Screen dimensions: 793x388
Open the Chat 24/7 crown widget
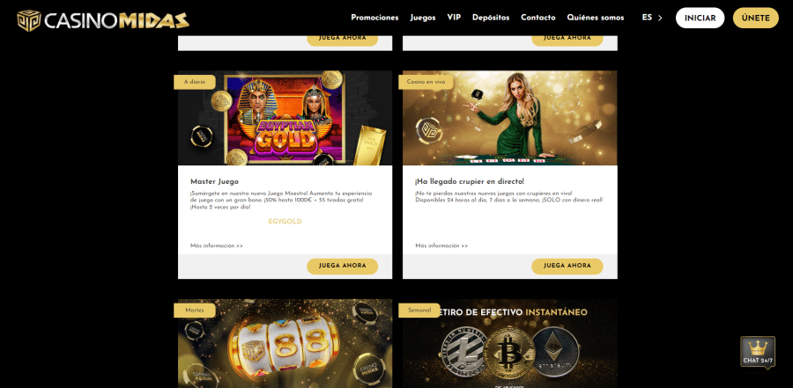point(758,352)
